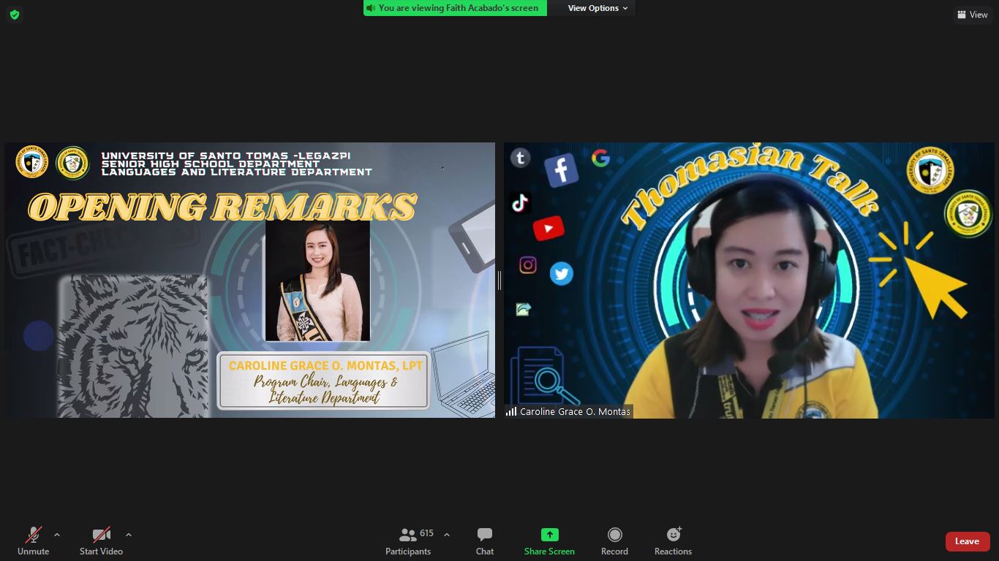Toggle Start Video on
This screenshot has height=561, width=999.
tap(101, 541)
